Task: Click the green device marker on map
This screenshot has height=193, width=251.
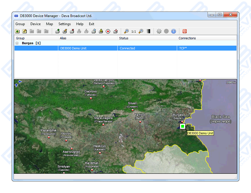Action: pos(183,126)
